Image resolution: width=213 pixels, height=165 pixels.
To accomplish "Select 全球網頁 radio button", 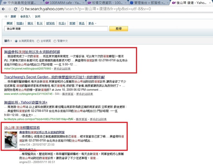I will point(38,41).
